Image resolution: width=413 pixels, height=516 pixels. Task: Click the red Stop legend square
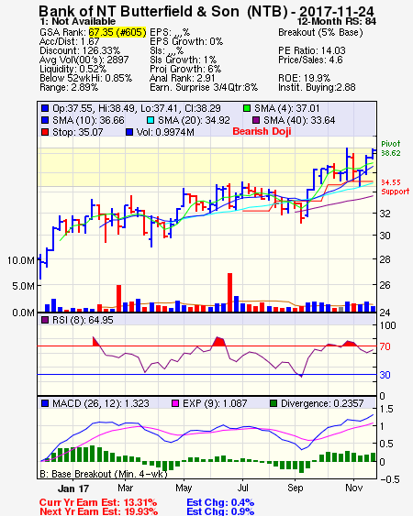click(x=45, y=132)
